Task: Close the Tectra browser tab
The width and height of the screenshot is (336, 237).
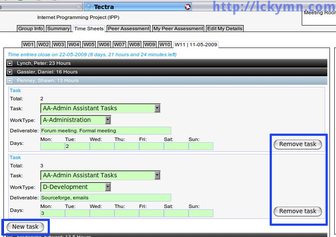Action: click(x=187, y=7)
